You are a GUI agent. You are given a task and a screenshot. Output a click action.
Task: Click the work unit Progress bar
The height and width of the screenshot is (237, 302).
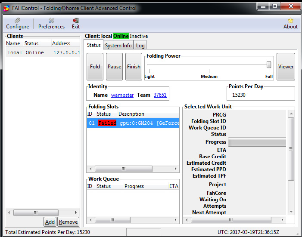pyautogui.click(x=257, y=142)
